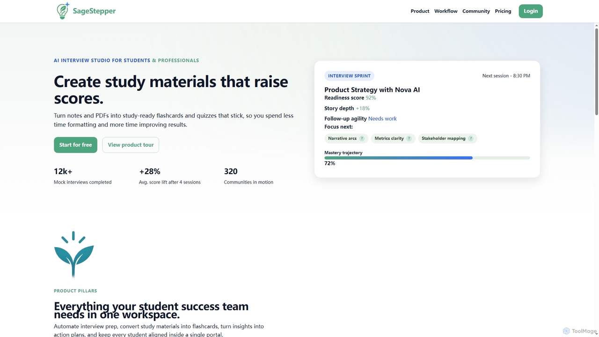Open the Workflow nav link
Image resolution: width=599 pixels, height=337 pixels.
[x=446, y=11]
